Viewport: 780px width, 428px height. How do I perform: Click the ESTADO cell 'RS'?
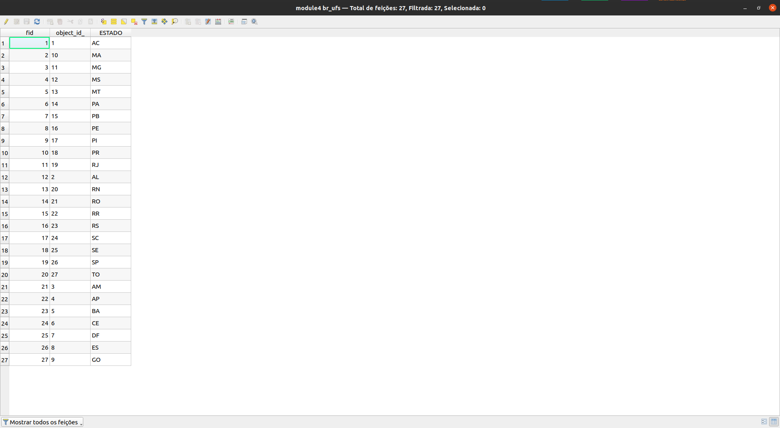point(110,226)
